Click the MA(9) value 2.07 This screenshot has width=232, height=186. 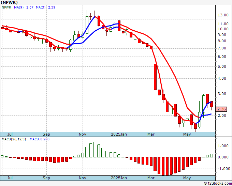tap(30, 7)
